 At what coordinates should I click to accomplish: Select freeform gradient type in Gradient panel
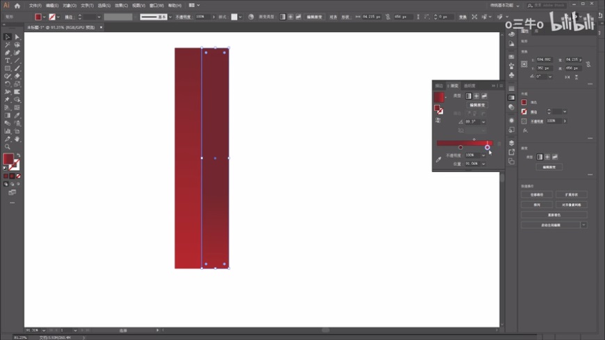click(484, 96)
